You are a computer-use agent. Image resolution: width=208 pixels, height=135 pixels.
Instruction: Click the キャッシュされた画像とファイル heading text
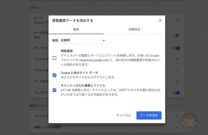[83, 85]
